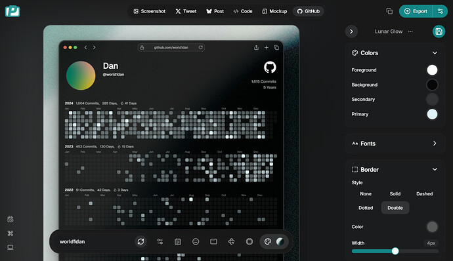Open the settings sliders icon in bottom toolbar
The image size is (453, 261).
(x=160, y=242)
